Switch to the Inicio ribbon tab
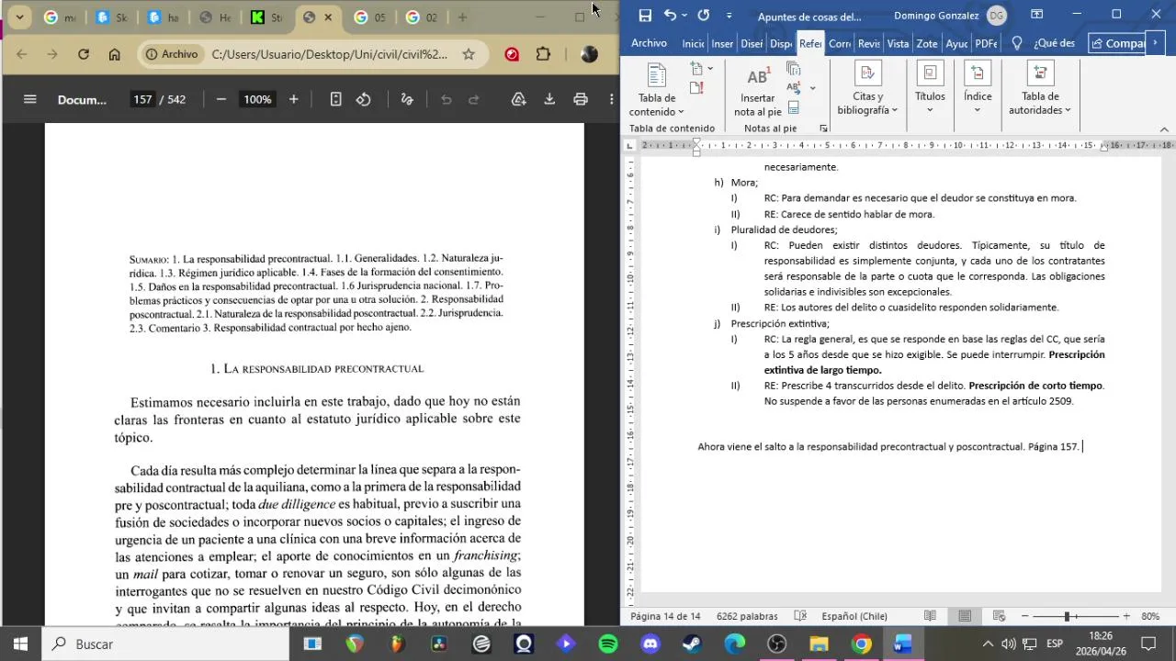This screenshot has height=661, width=1176. [x=693, y=43]
